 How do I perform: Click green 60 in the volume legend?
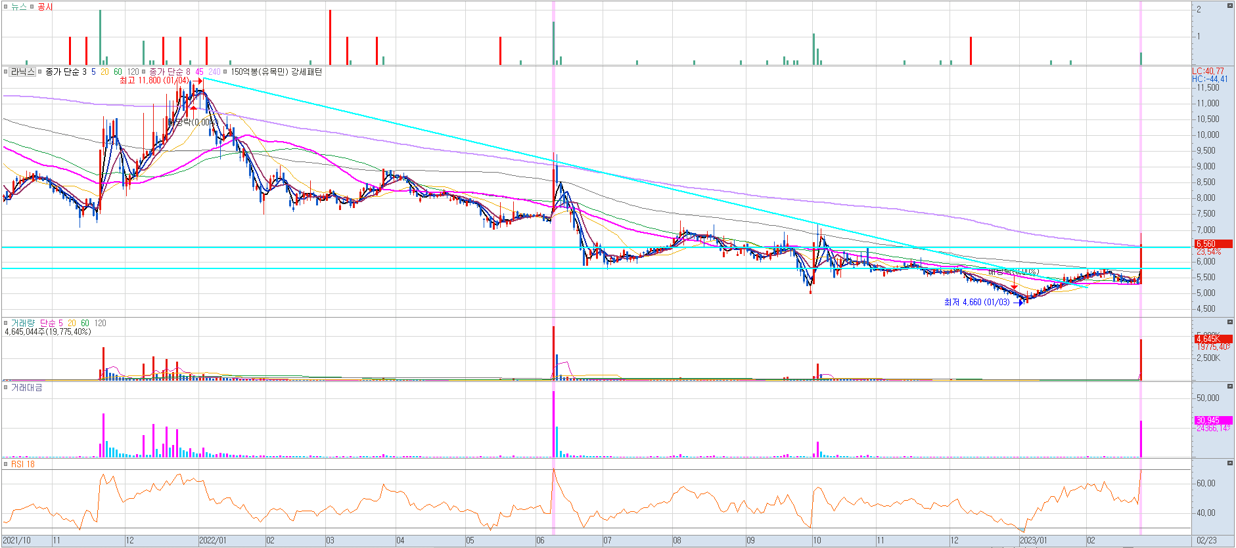point(85,323)
